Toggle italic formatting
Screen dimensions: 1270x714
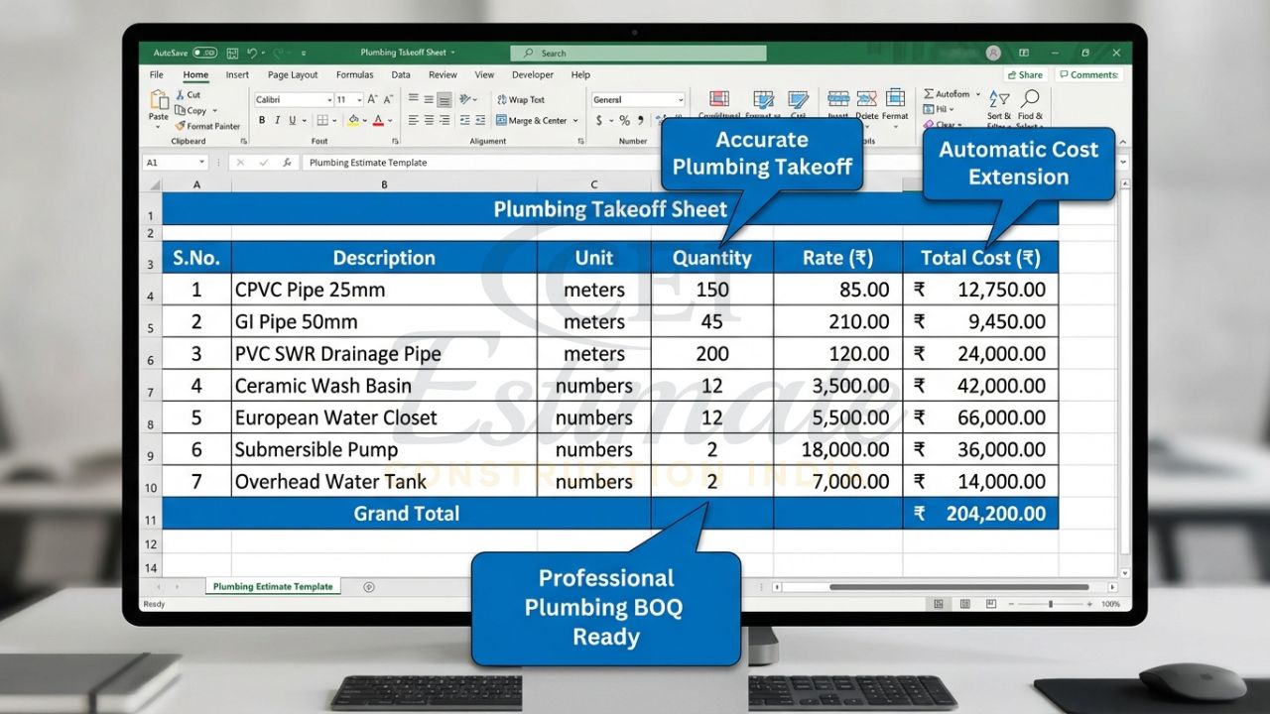click(276, 118)
